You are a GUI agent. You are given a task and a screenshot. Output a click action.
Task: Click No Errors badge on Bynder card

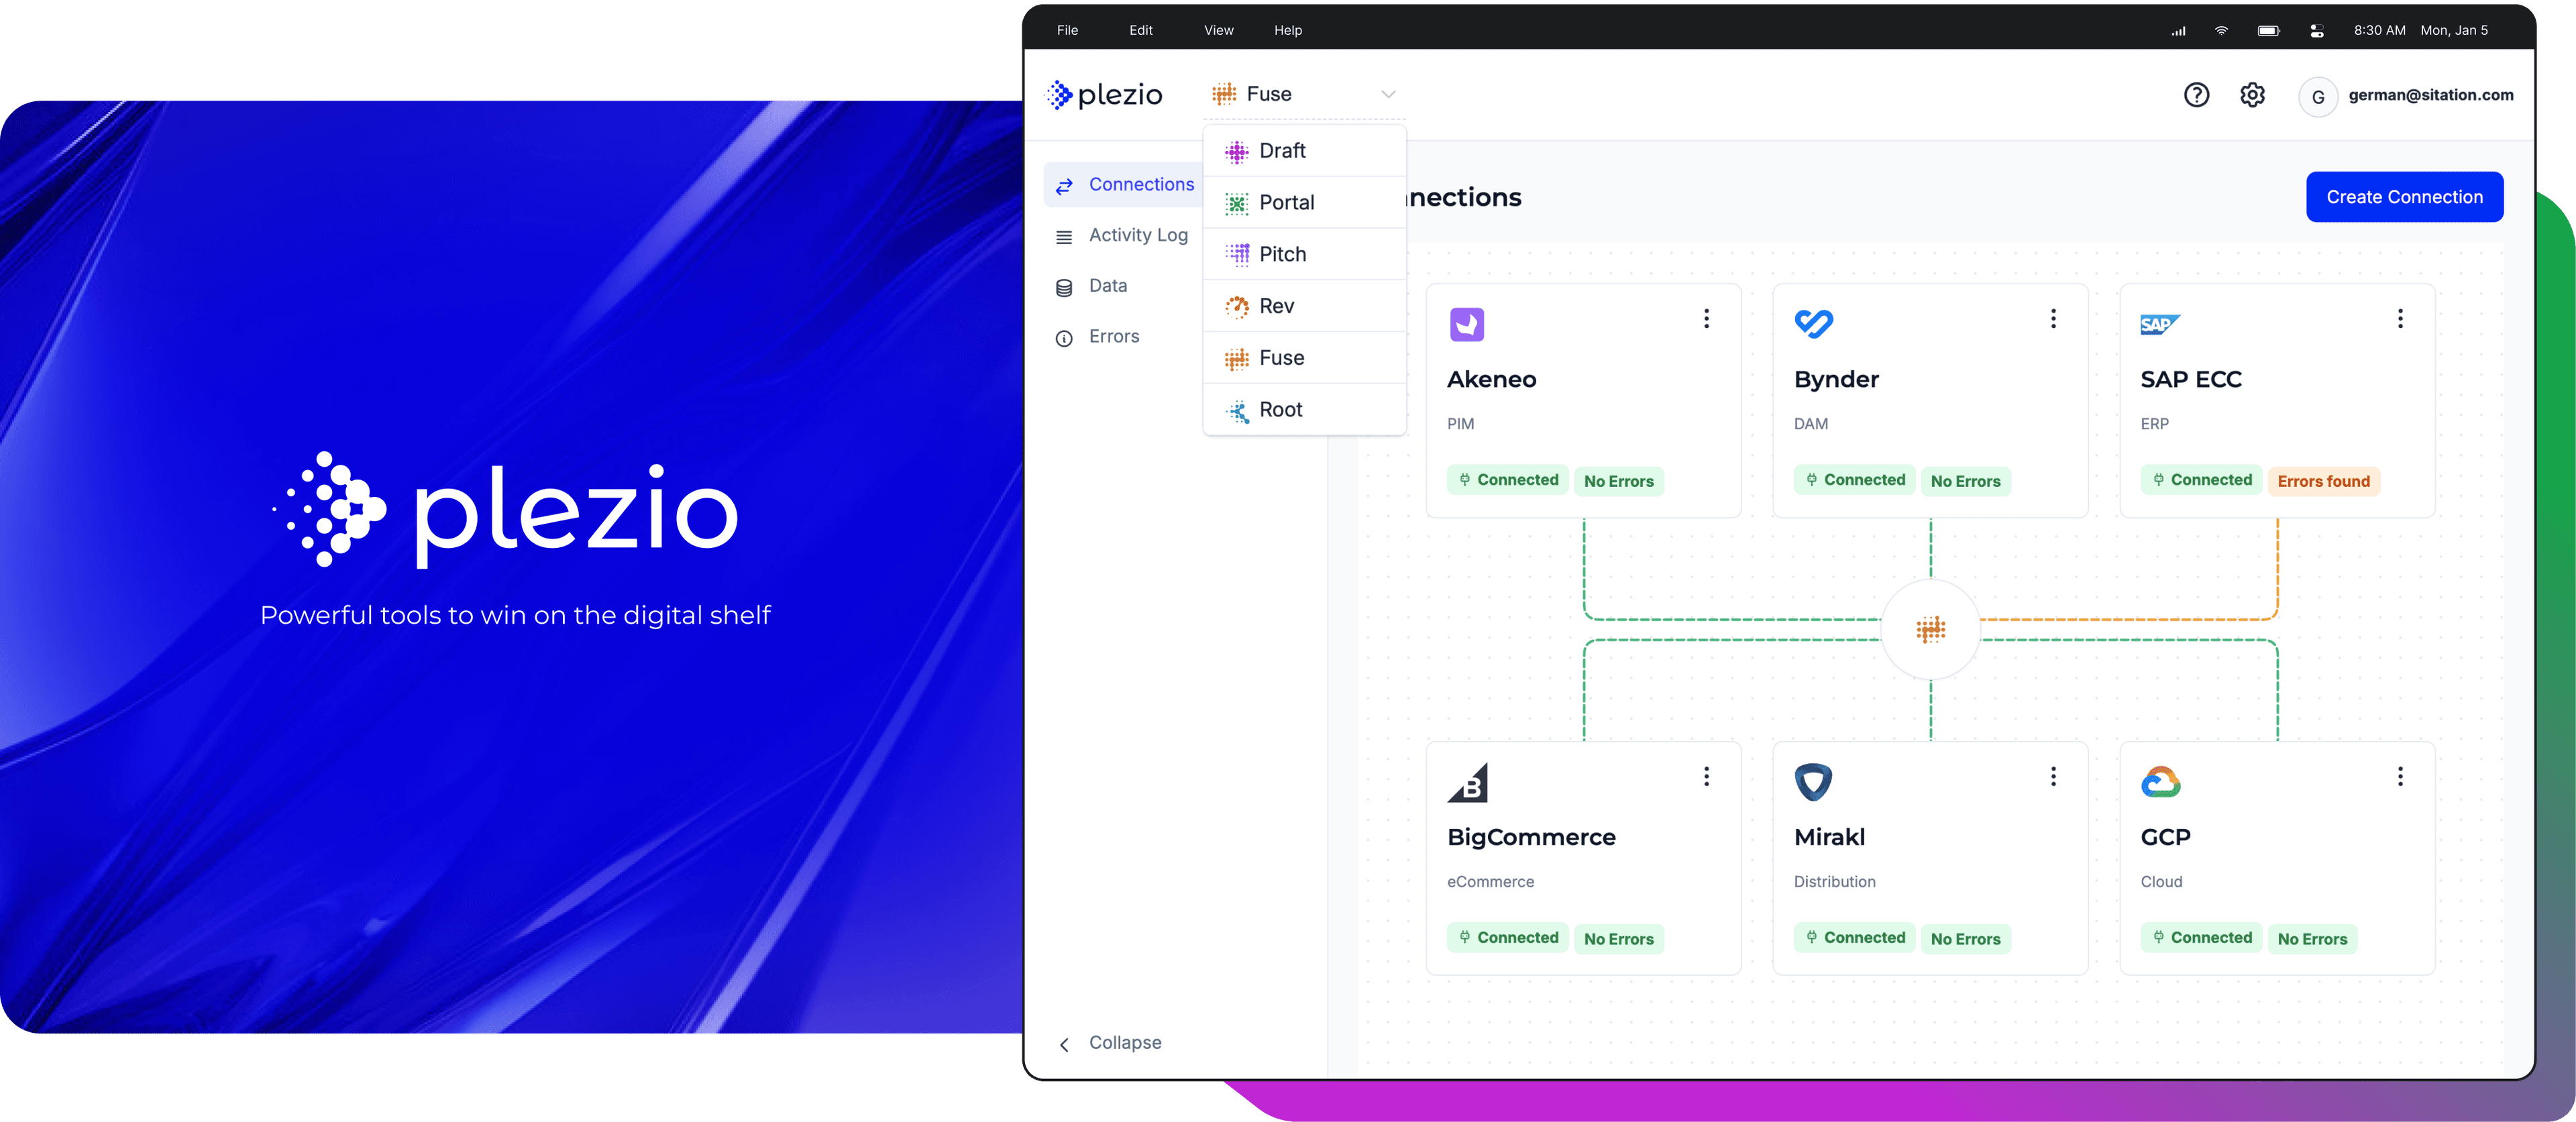[x=1965, y=481]
